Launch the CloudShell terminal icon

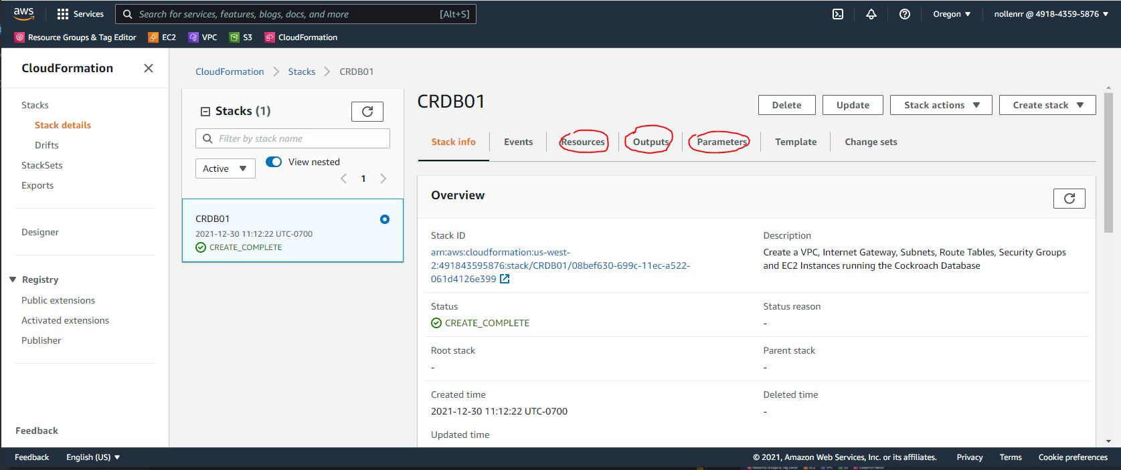pos(838,14)
